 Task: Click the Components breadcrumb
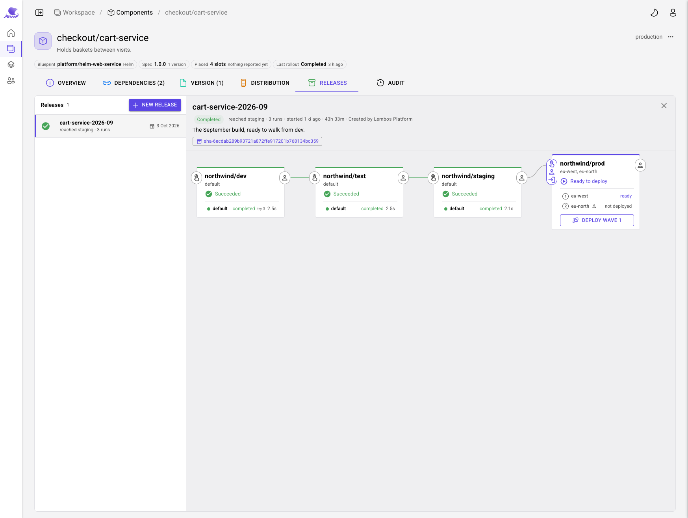click(x=130, y=13)
